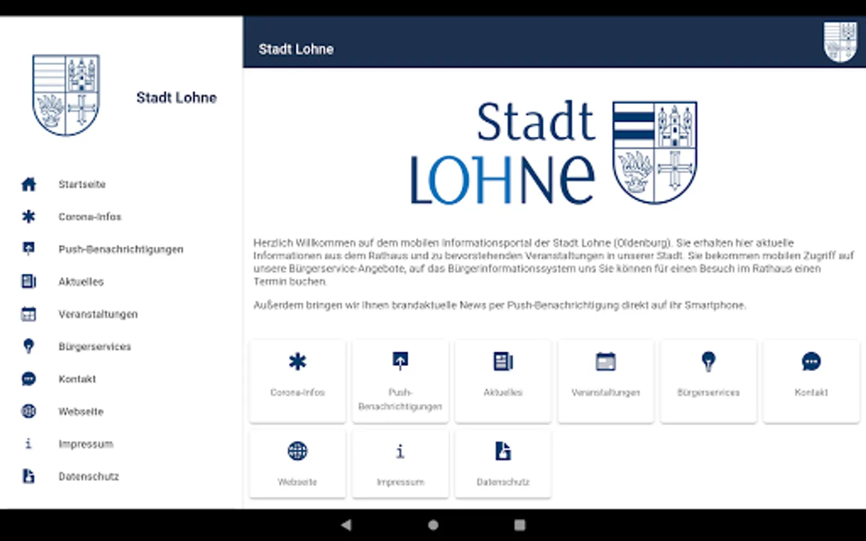Viewport: 866px width, 541px height.
Task: Select Push-Benachrichtigungen in the side menu
Action: (x=121, y=249)
